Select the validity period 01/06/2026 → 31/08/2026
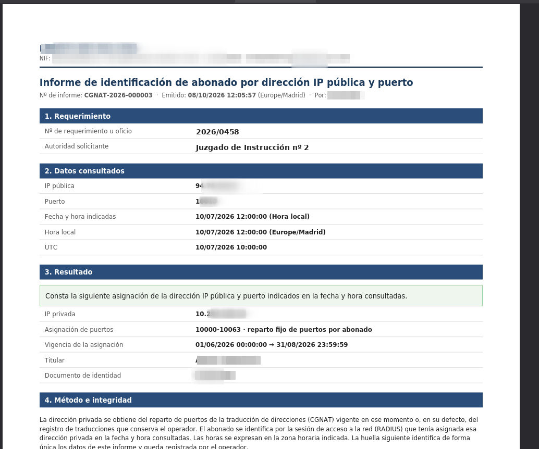Screen dimensions: 539x449 pyautogui.click(x=272, y=345)
